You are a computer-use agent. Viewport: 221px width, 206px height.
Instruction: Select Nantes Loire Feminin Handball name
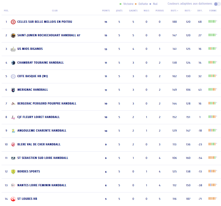tap(42, 185)
